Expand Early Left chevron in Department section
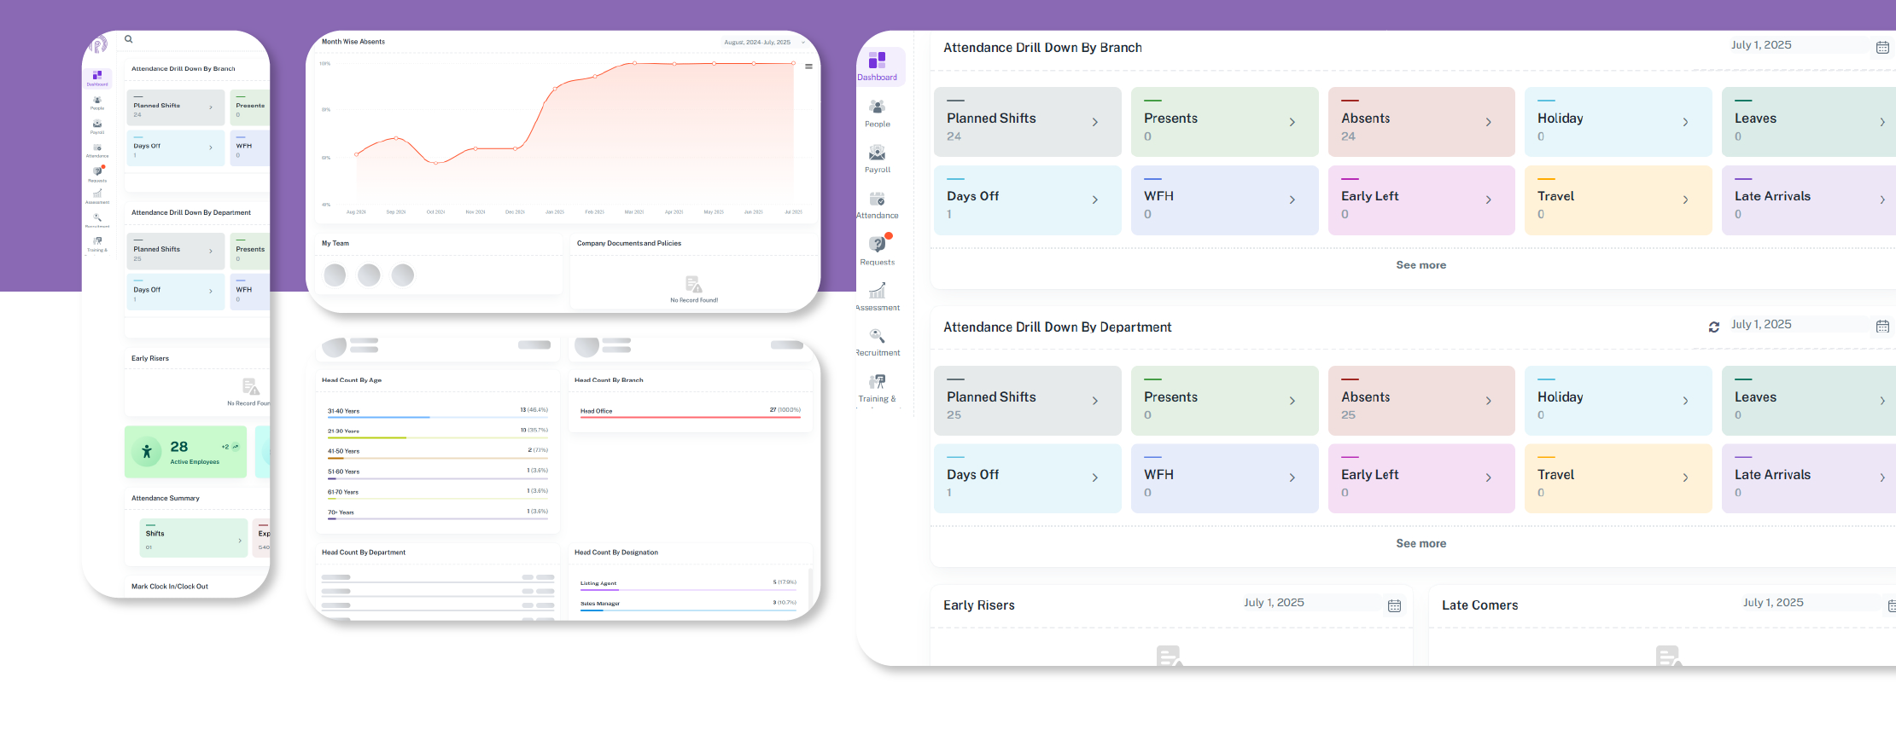 point(1489,477)
